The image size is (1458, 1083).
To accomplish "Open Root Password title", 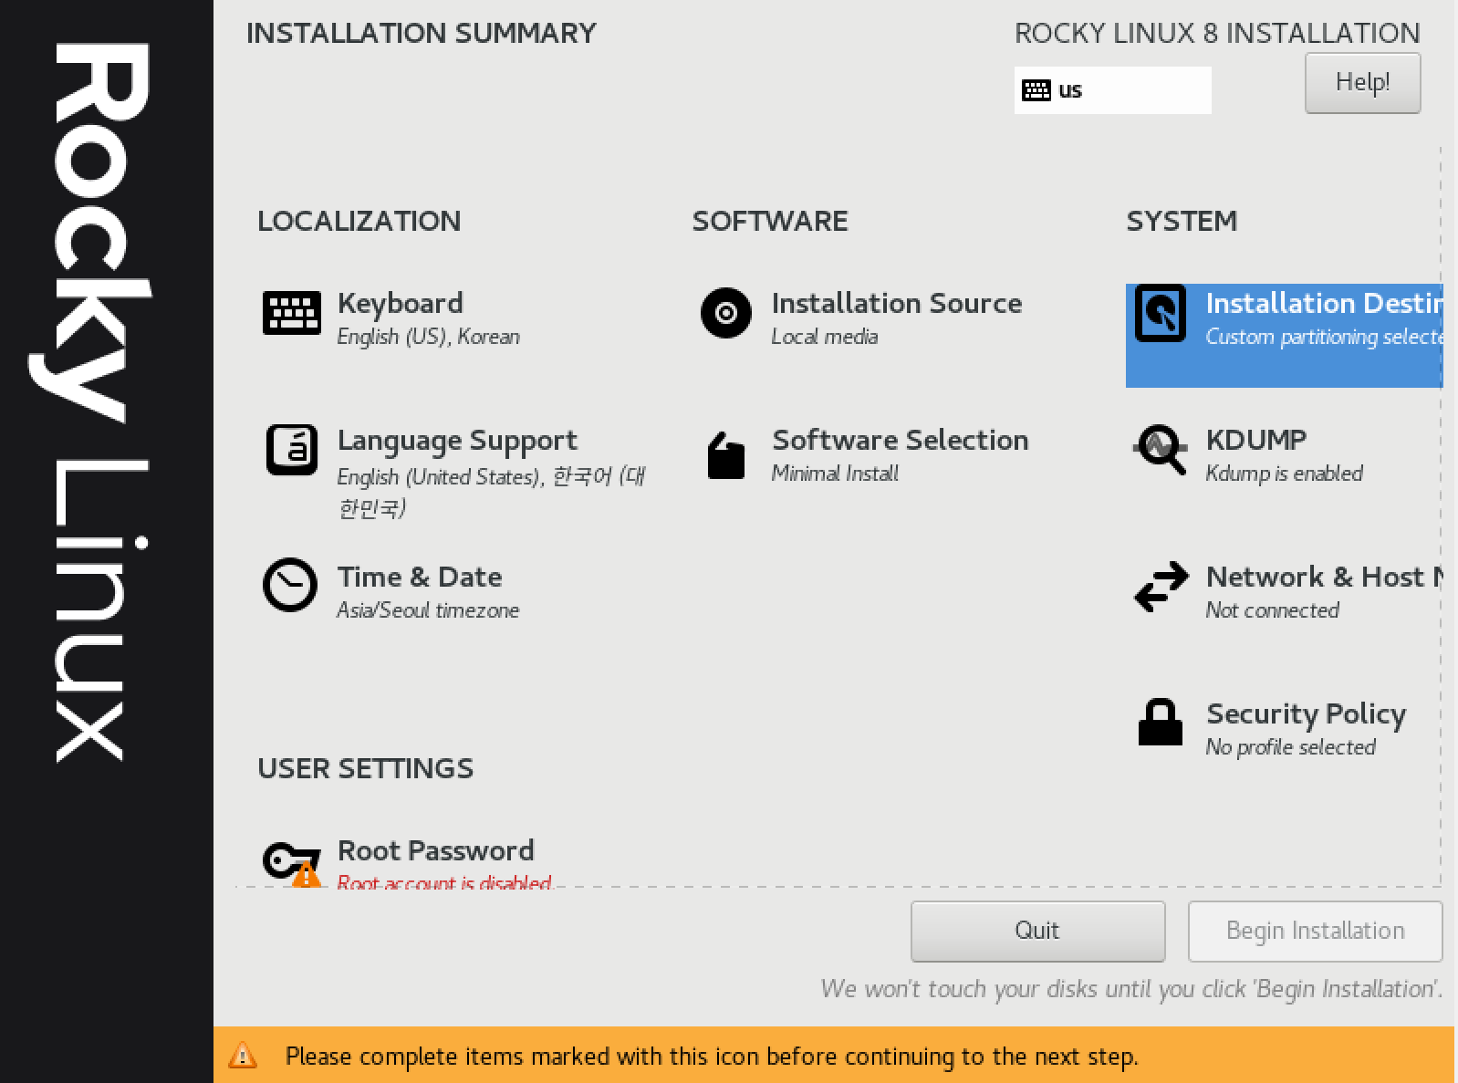I will 436,850.
